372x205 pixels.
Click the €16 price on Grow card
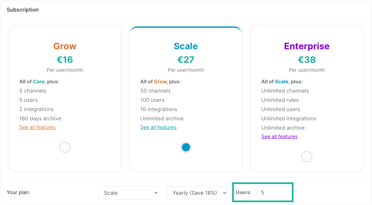click(x=65, y=60)
